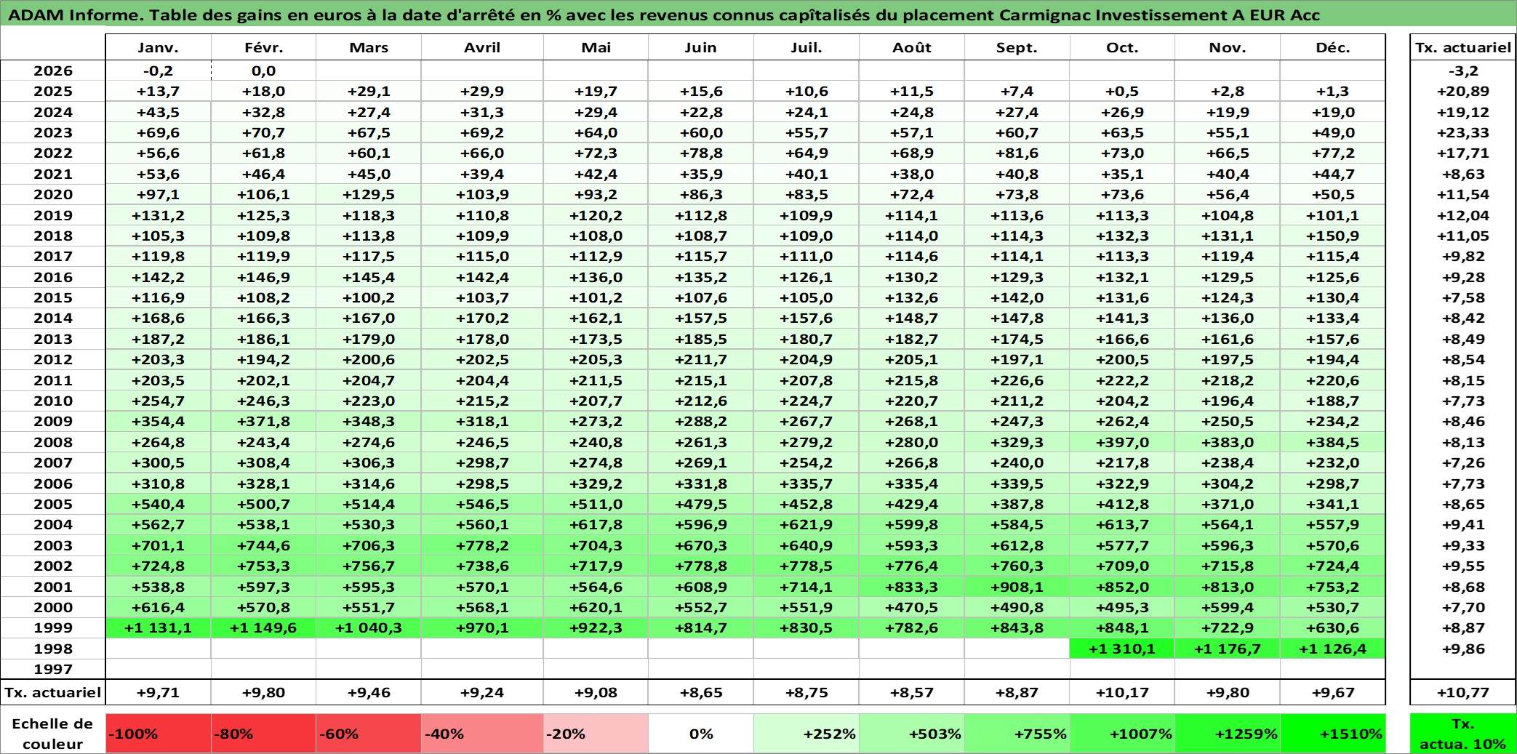The image size is (1517, 754).
Task: Click the "1998" year row label
Action: click(53, 649)
